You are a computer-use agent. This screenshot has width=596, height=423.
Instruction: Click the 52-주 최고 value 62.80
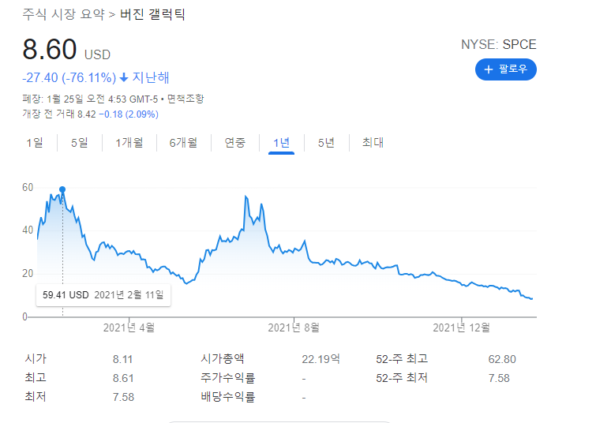[502, 359]
